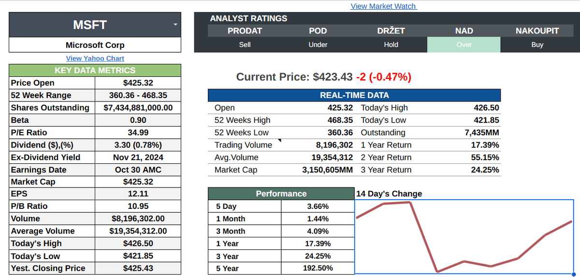580x277 pixels.
Task: Select the PRODAT rating header
Action: [245, 31]
